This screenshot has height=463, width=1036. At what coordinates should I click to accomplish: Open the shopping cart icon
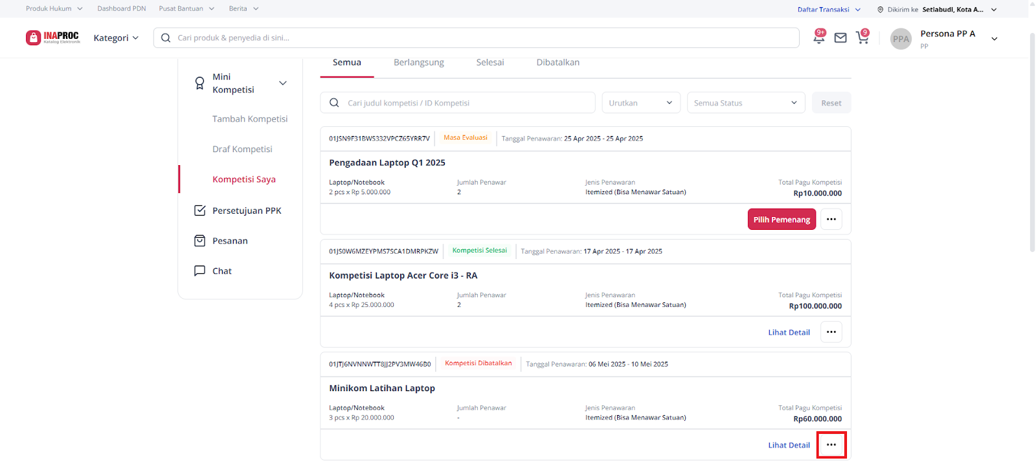pyautogui.click(x=862, y=38)
